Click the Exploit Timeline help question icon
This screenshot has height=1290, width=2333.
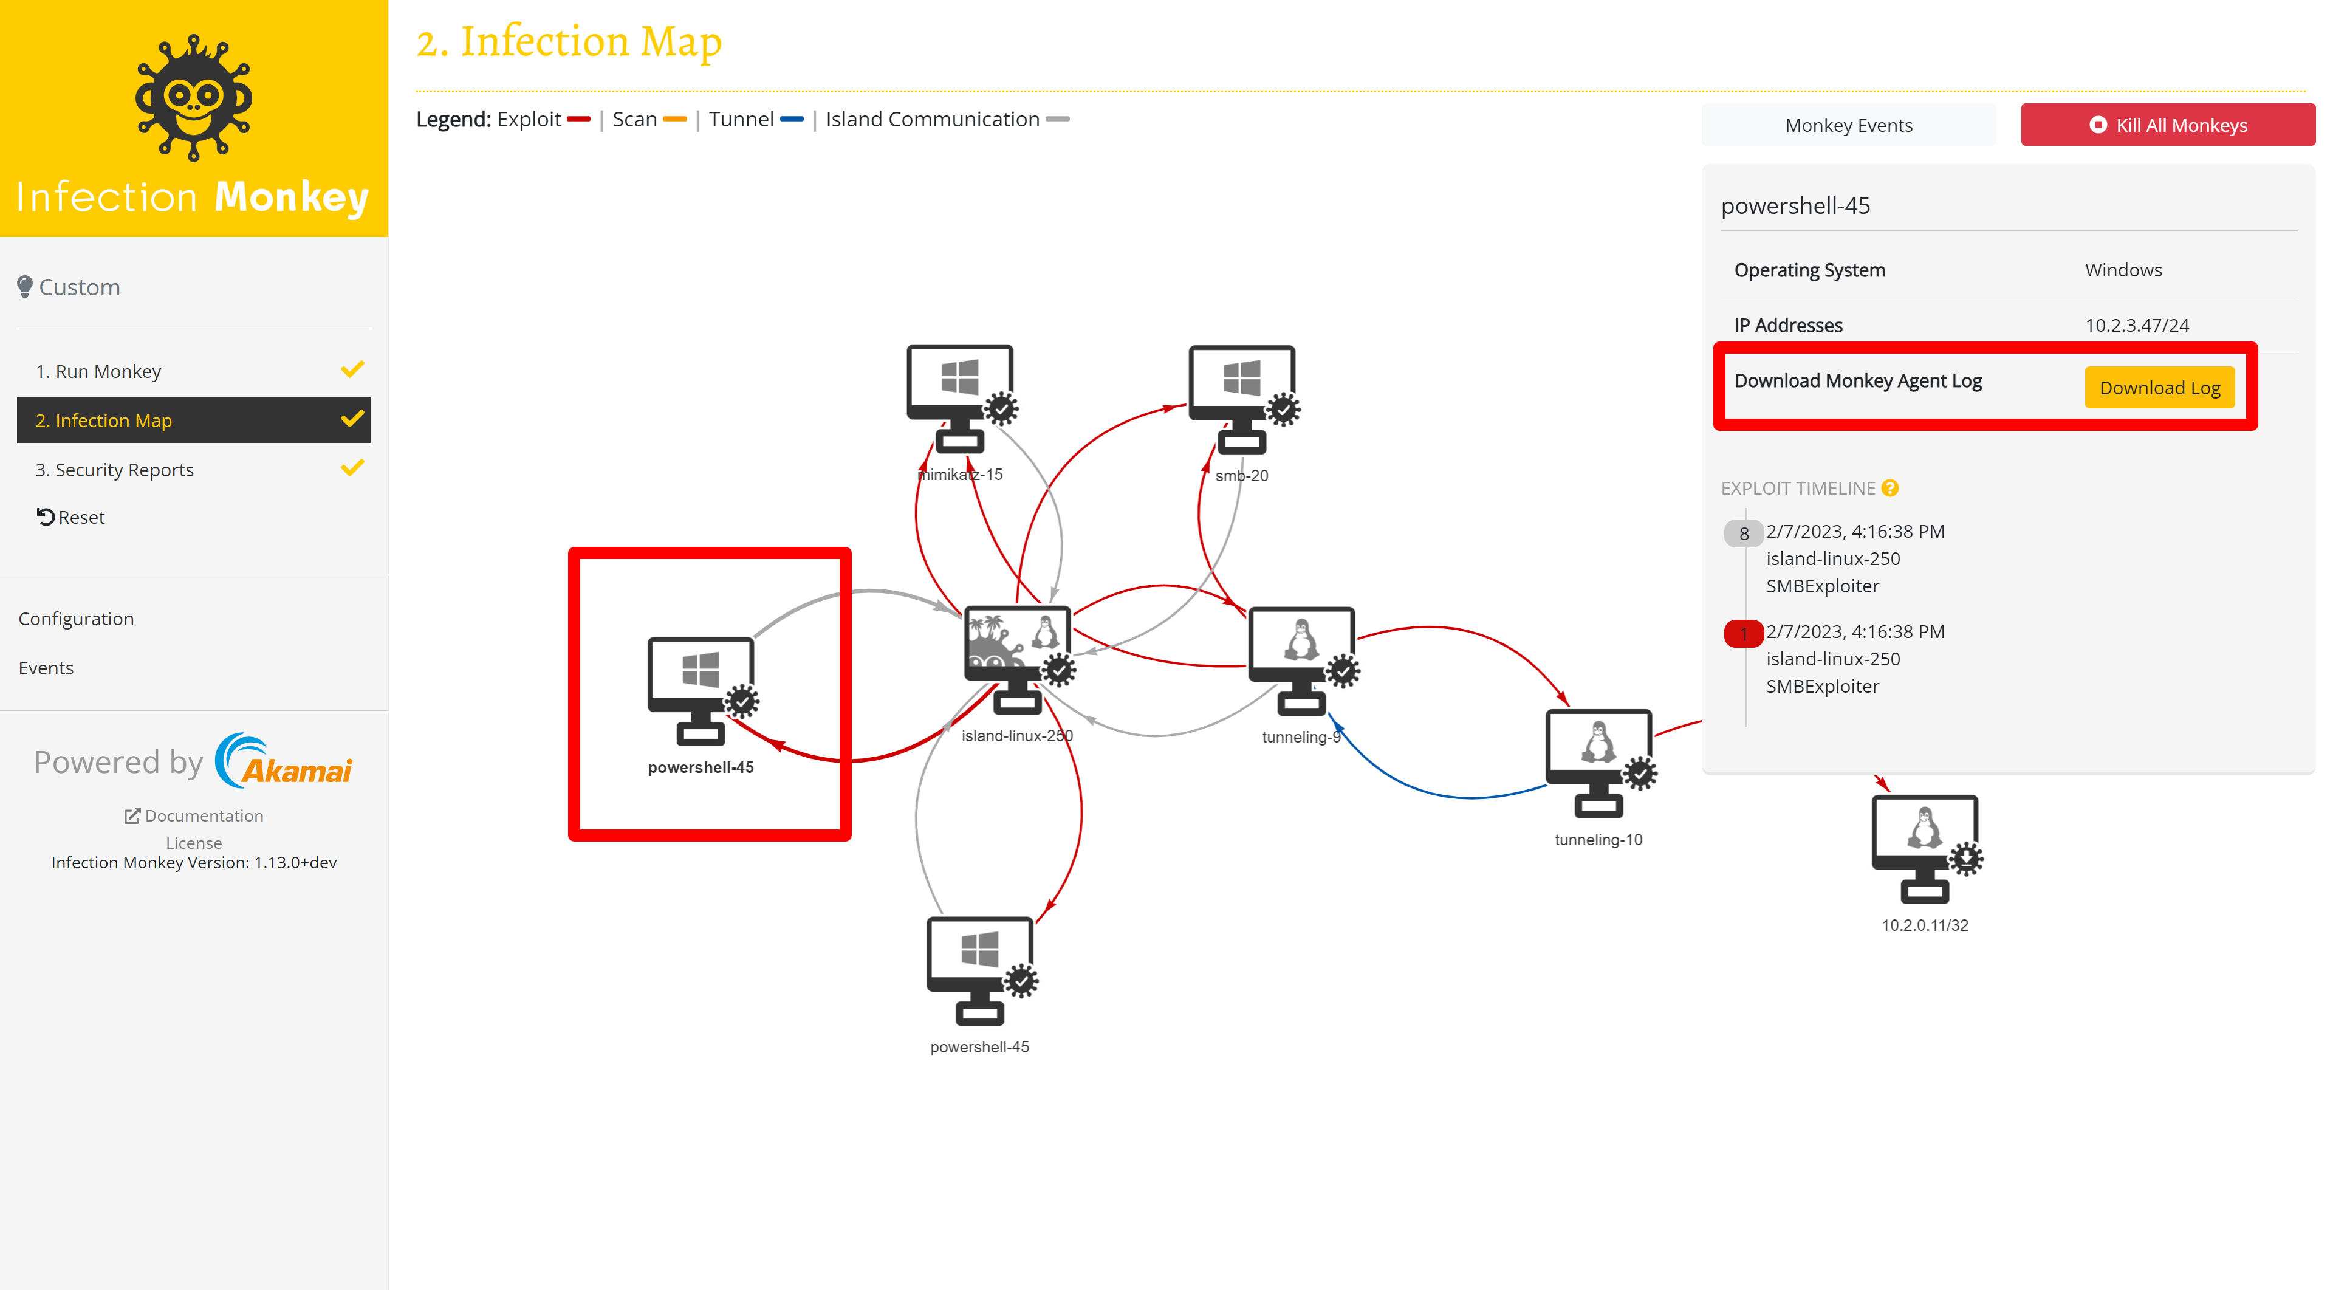[x=1889, y=489]
